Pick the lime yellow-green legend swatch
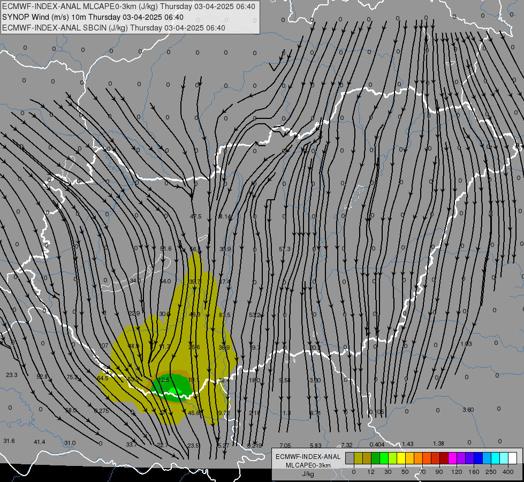Screen dimensions: 524x482 (x=393, y=458)
